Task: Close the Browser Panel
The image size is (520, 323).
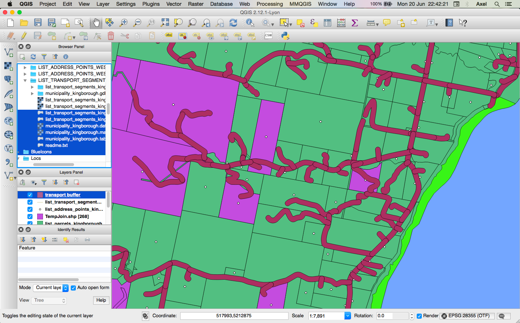Action: coord(21,47)
